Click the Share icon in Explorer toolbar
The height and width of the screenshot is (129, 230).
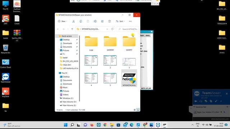tap(102, 21)
